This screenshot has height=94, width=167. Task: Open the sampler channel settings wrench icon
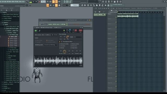(40, 31)
